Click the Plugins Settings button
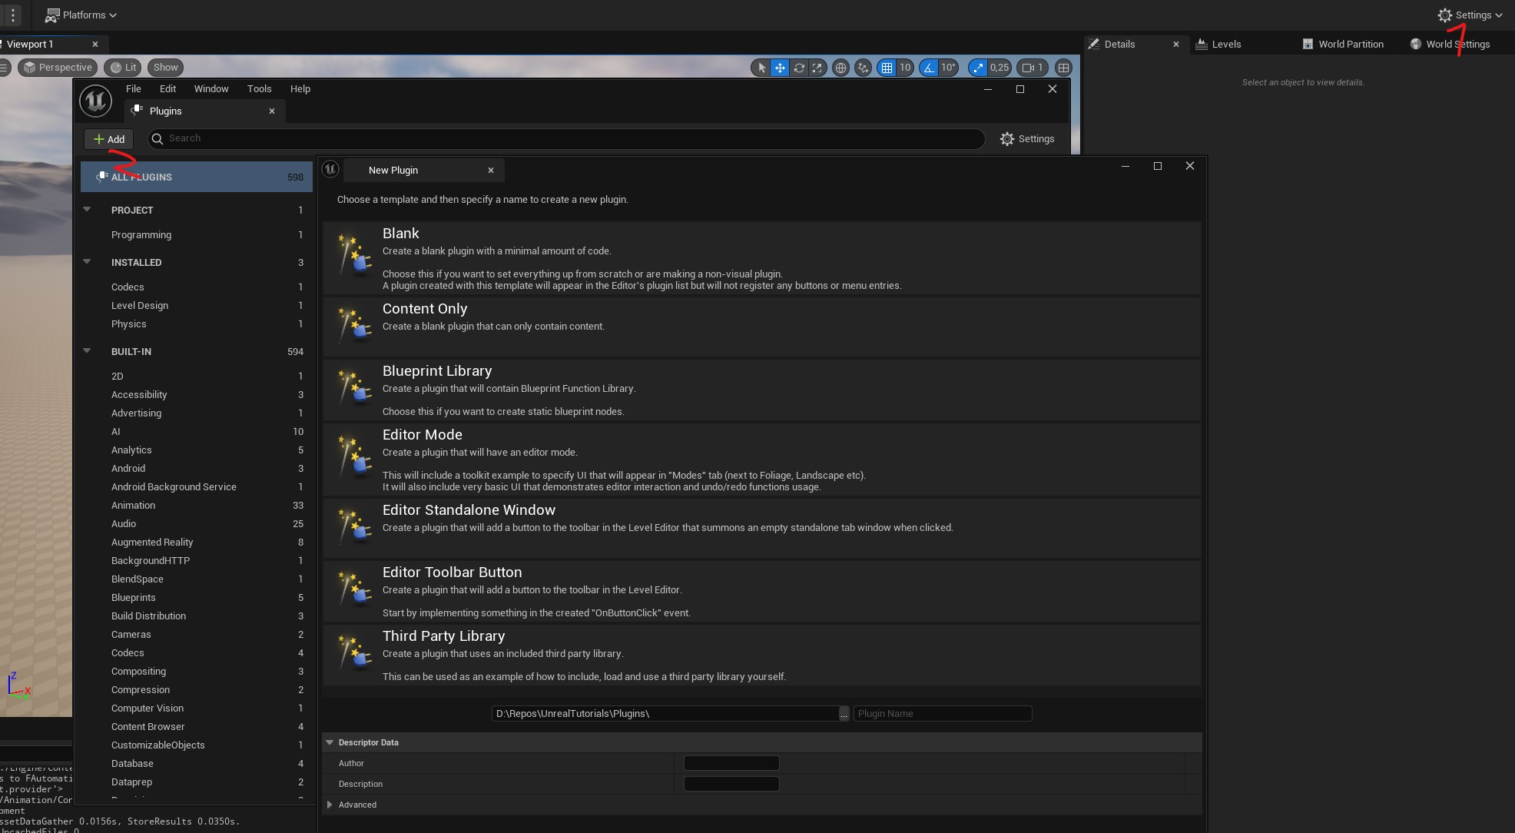Viewport: 1515px width, 833px height. [1026, 138]
